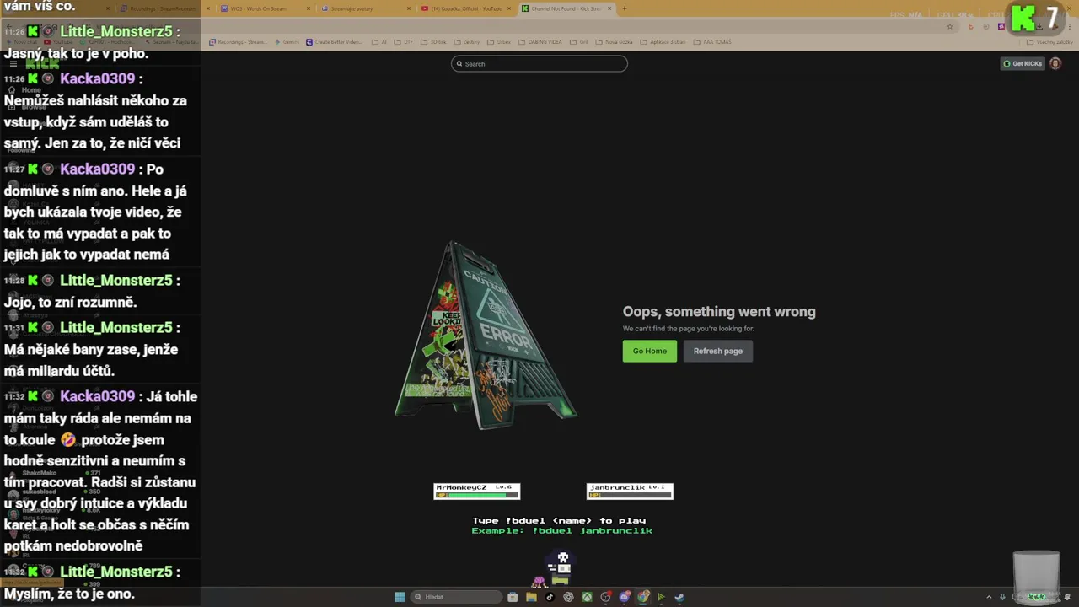Focus the Kick Search field
Screen dimensions: 1079x607
coord(539,63)
